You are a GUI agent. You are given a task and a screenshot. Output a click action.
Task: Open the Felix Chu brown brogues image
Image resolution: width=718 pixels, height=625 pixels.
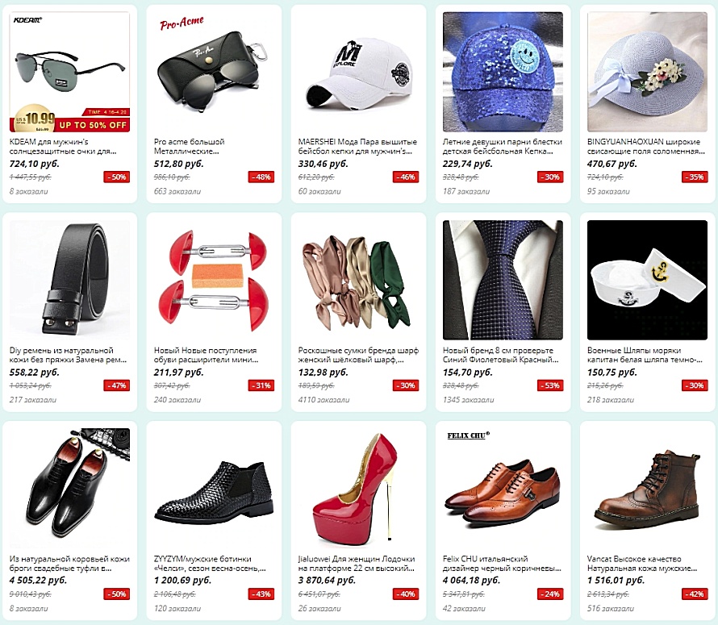coord(503,489)
